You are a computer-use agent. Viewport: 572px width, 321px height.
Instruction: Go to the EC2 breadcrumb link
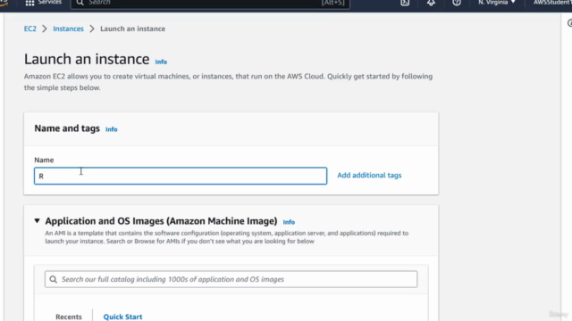(30, 29)
